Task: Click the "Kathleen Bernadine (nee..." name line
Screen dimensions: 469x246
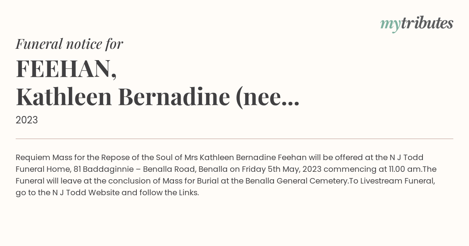Action: coord(158,97)
